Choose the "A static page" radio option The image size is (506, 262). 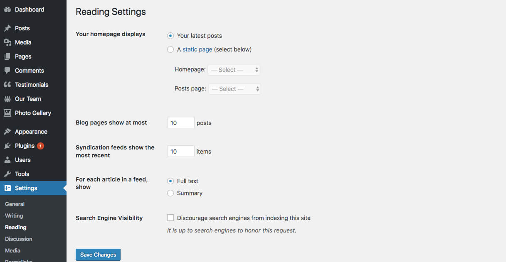pos(170,49)
